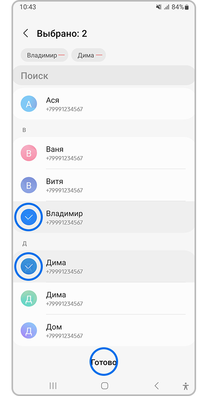The width and height of the screenshot is (208, 396).
Task: Remove Дима chip via red minus
Action: tap(99, 55)
